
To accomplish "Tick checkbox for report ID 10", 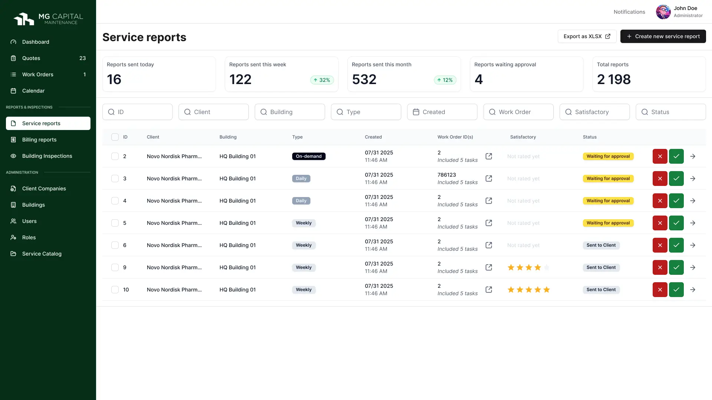I will pos(115,290).
